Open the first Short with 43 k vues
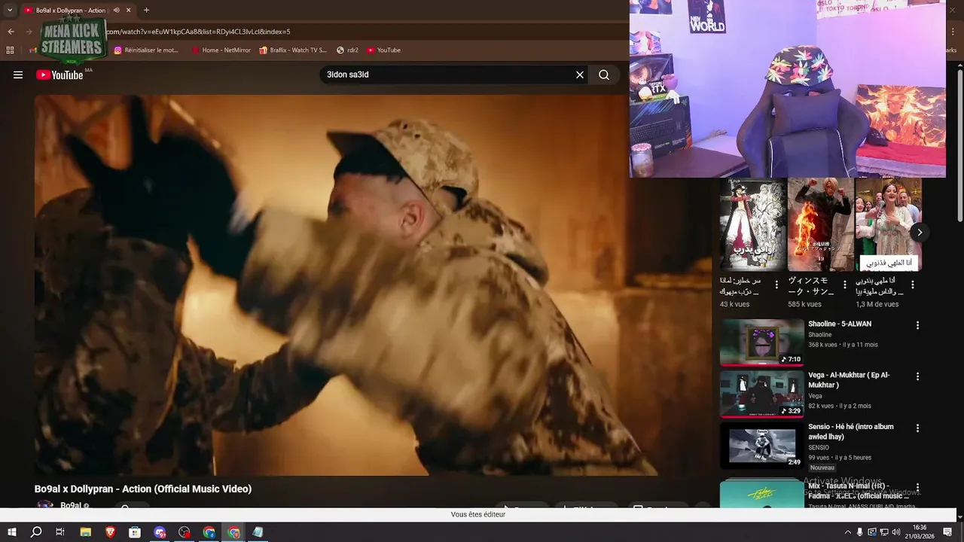 click(752, 224)
